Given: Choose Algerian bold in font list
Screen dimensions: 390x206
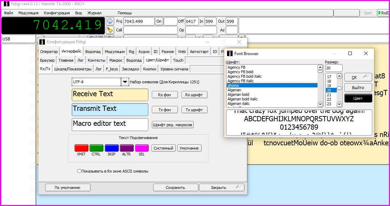Looking at the screenshot, I should (x=238, y=94).
